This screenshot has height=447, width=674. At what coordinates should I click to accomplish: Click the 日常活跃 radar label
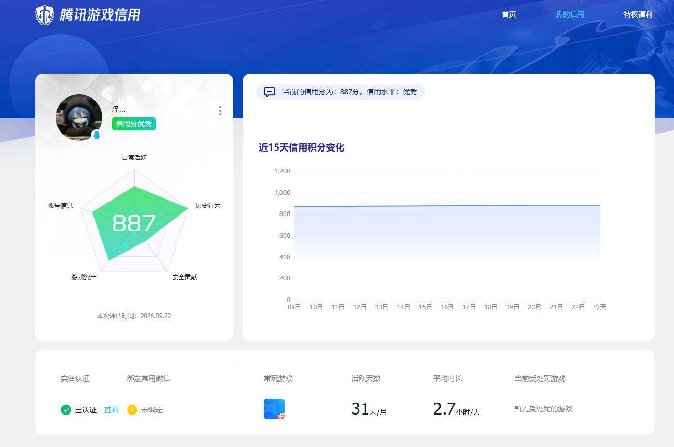(x=134, y=157)
